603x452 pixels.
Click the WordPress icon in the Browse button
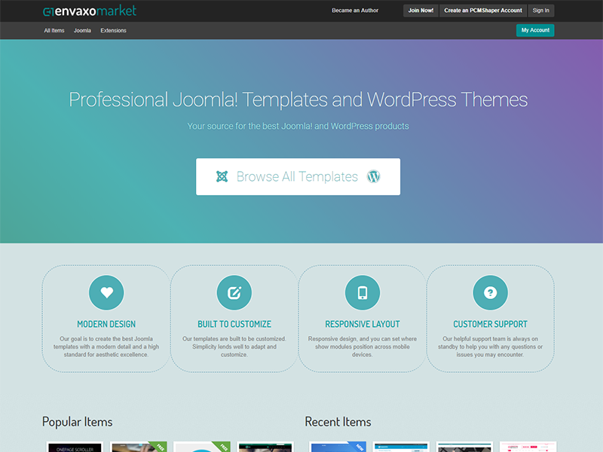tap(373, 176)
